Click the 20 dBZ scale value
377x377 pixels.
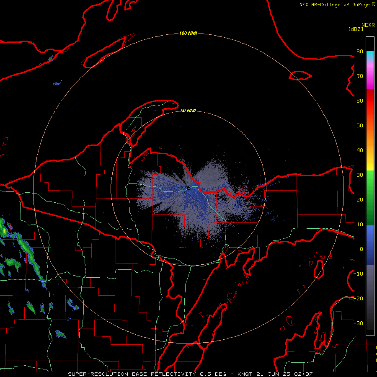tap(360, 199)
